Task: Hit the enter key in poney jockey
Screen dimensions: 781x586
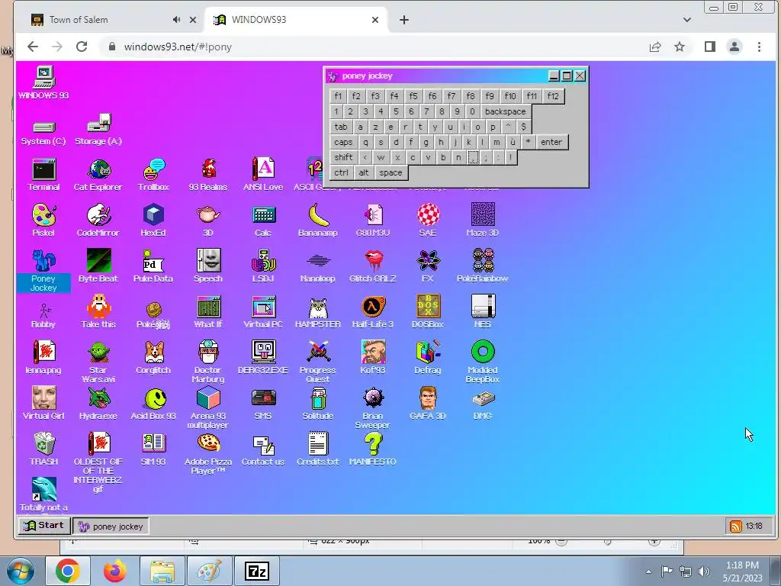Action: [x=551, y=142]
